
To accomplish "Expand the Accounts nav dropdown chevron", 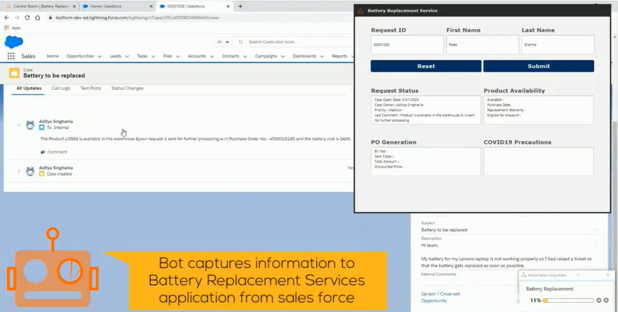I will [212, 56].
